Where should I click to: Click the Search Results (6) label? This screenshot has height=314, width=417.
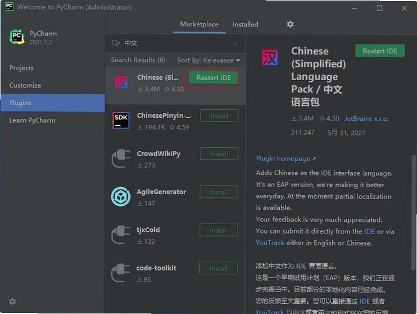[138, 60]
